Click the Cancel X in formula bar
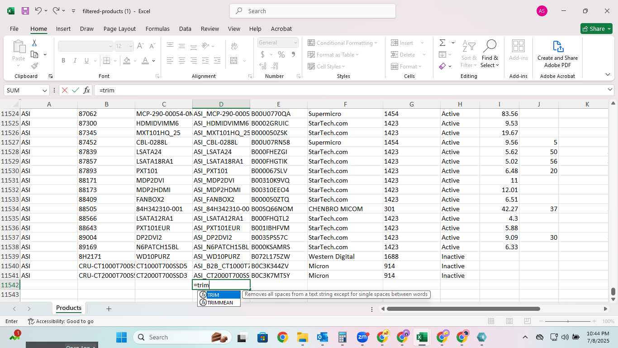The image size is (618, 348). click(x=65, y=90)
